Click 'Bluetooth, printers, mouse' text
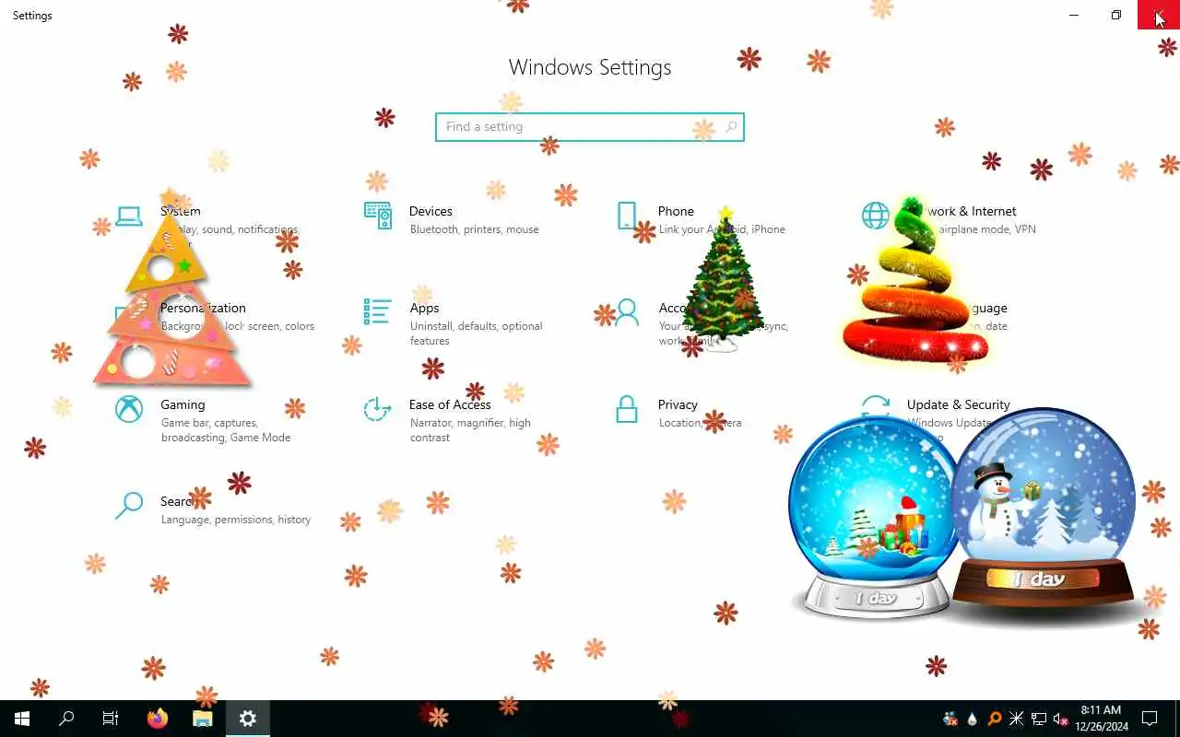This screenshot has width=1180, height=737. (x=474, y=229)
